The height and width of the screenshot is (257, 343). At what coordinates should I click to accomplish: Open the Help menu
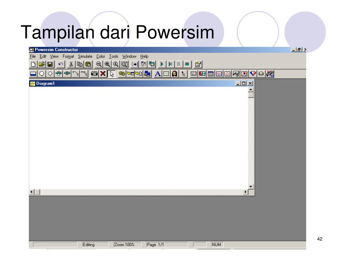(x=144, y=56)
